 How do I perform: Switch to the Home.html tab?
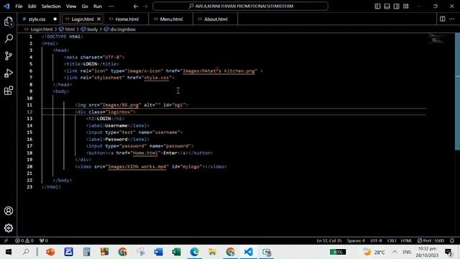click(x=126, y=19)
